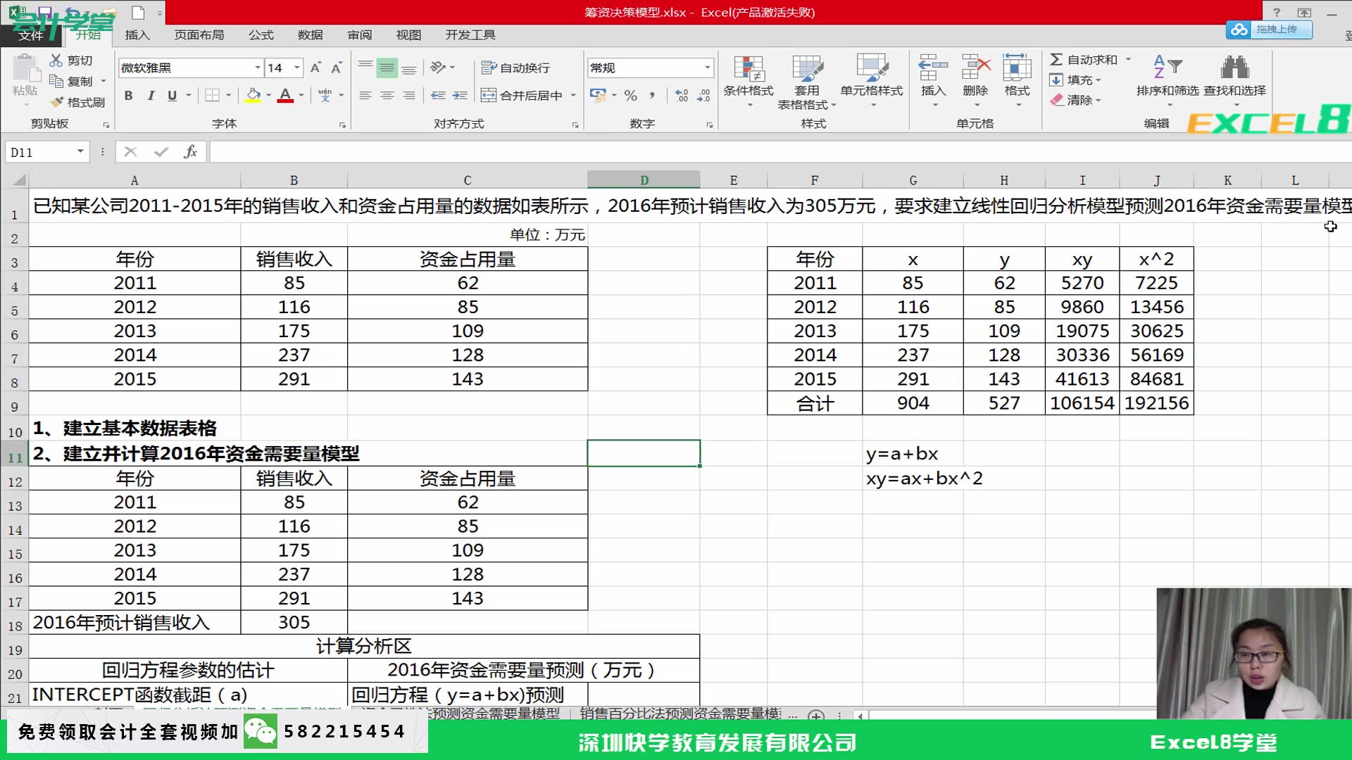
Task: Expand the fill color dropdown arrow
Action: pyautogui.click(x=270, y=96)
